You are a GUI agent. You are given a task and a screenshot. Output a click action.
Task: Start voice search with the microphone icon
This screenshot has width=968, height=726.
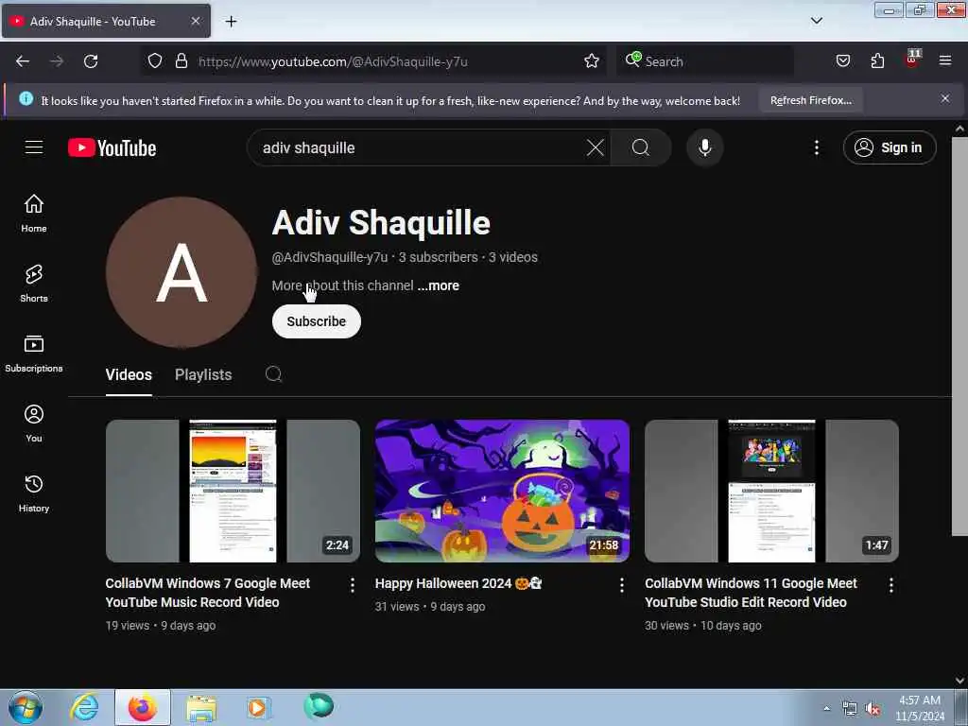pos(704,147)
